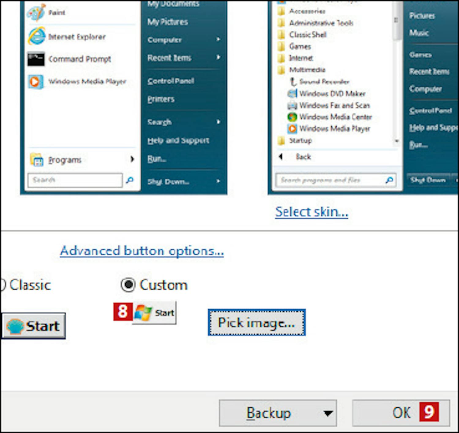
Task: Click the Command Prompt icon
Action: coord(36,59)
